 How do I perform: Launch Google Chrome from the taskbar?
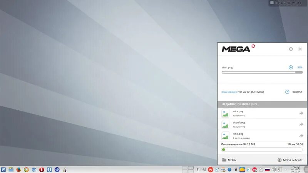(26, 170)
